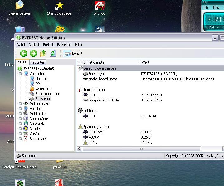The width and height of the screenshot is (224, 186).
Task: Click the Kühllüfter fan icon
Action: [x=80, y=110]
